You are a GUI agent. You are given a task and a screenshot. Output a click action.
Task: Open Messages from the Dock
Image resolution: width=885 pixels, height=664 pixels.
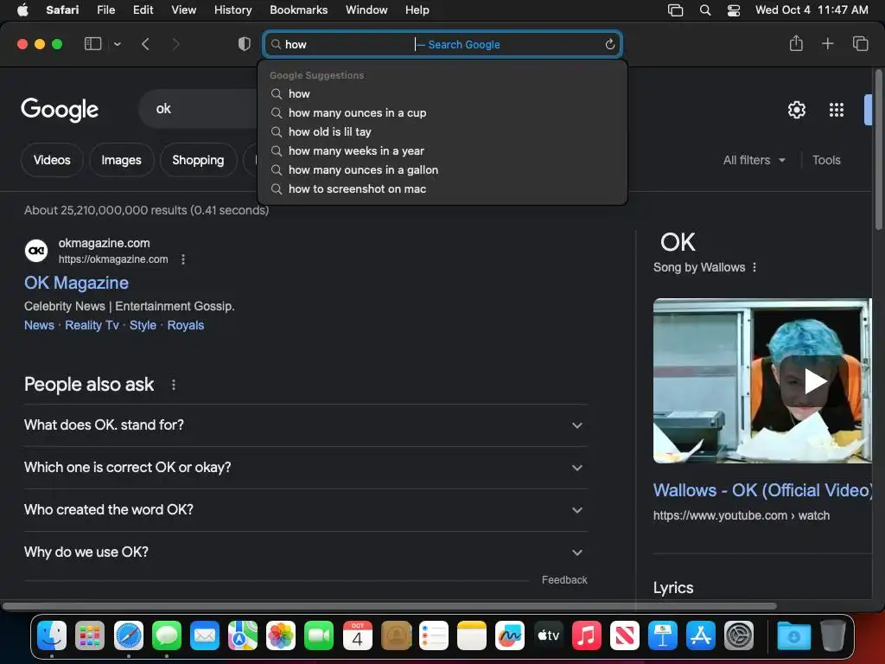[167, 635]
